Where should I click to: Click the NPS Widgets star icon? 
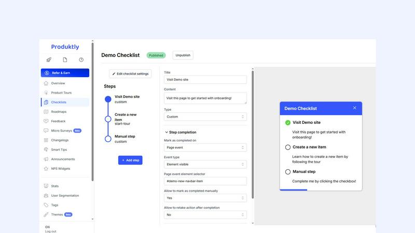pyautogui.click(x=46, y=169)
